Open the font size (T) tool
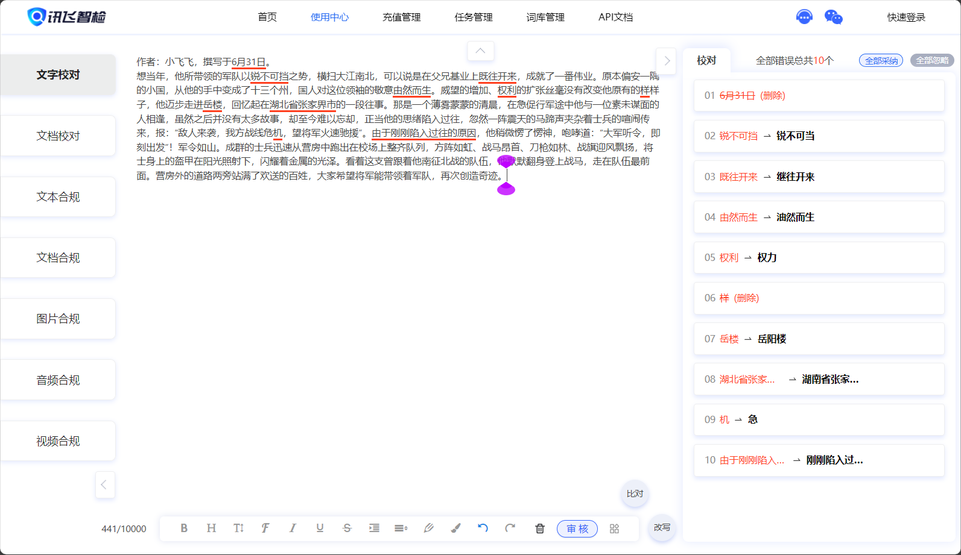The width and height of the screenshot is (961, 555). [238, 528]
